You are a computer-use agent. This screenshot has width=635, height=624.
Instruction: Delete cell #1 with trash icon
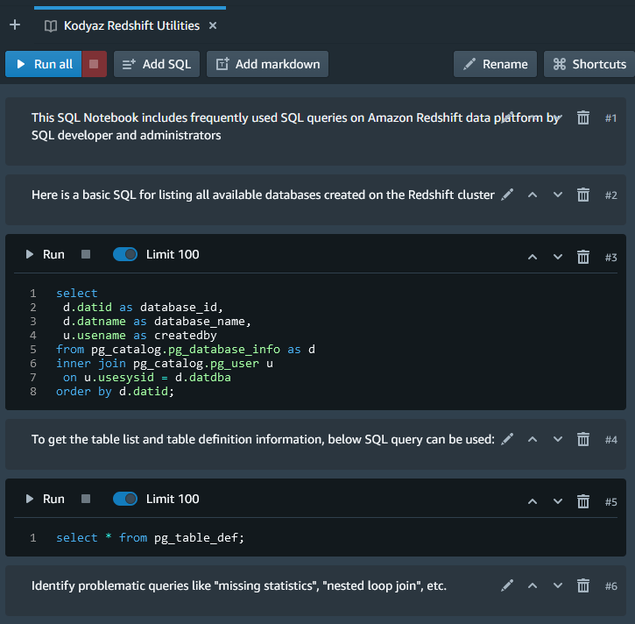[x=583, y=118]
